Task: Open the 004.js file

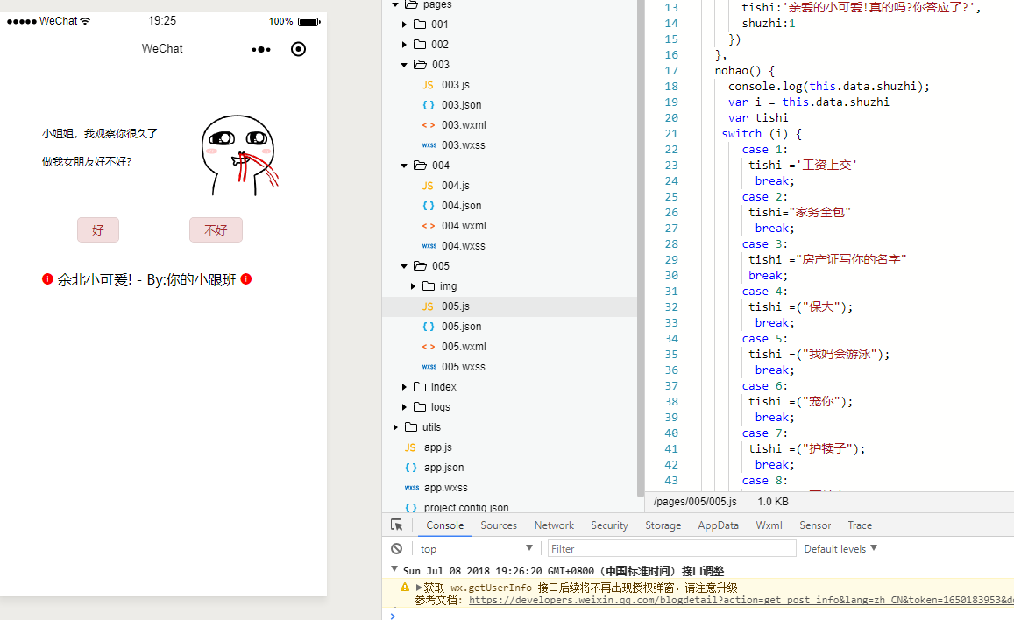Action: pyautogui.click(x=455, y=186)
